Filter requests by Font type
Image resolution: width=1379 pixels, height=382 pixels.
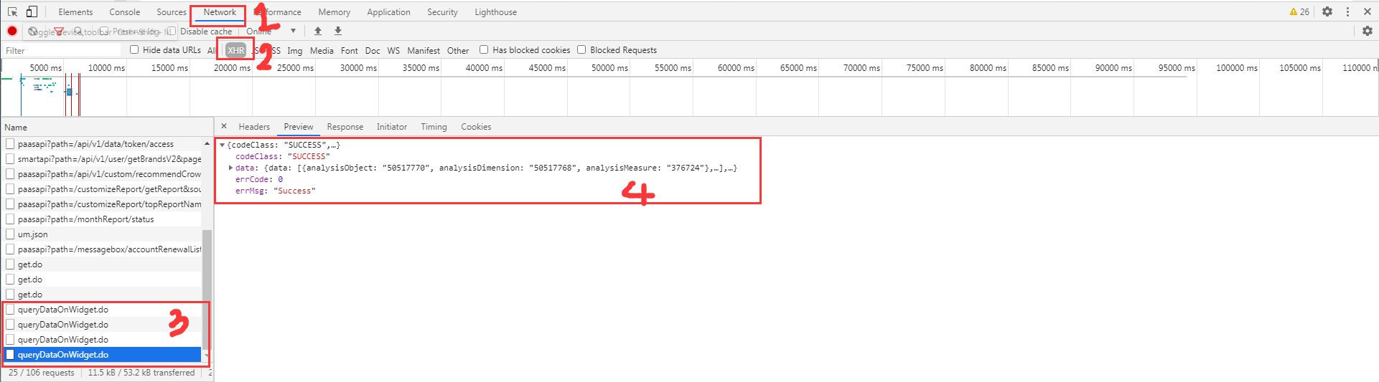[x=350, y=50]
